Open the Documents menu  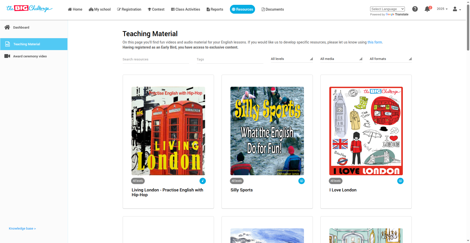273,9
